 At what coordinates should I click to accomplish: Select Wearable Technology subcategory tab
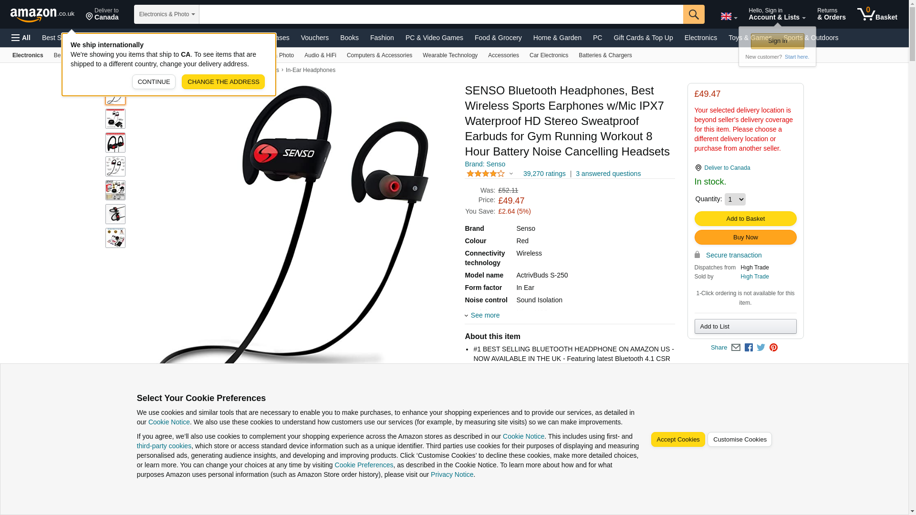coord(450,55)
